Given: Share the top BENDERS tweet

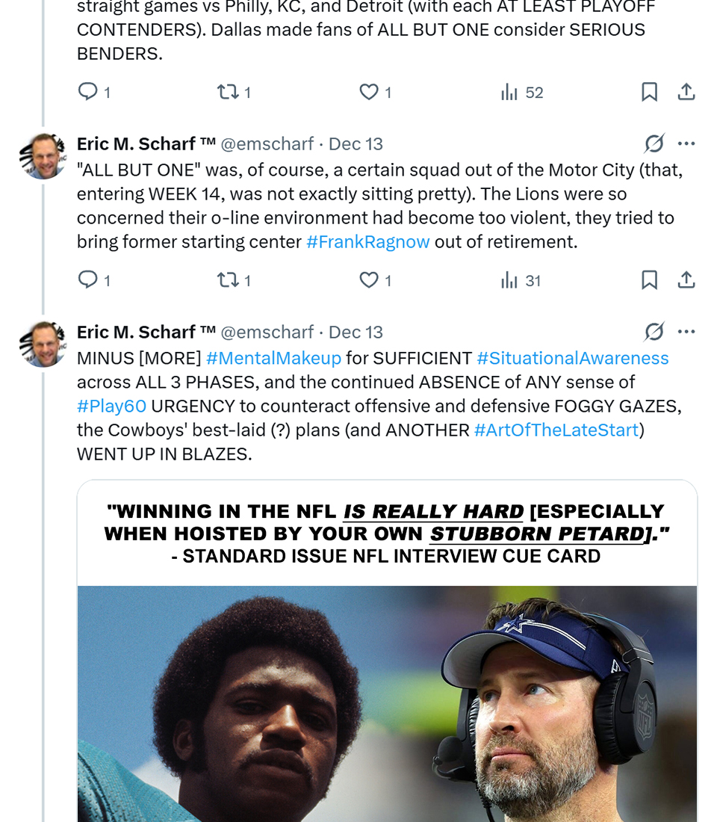Looking at the screenshot, I should point(686,92).
